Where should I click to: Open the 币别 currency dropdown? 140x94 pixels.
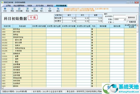(x=125, y=19)
